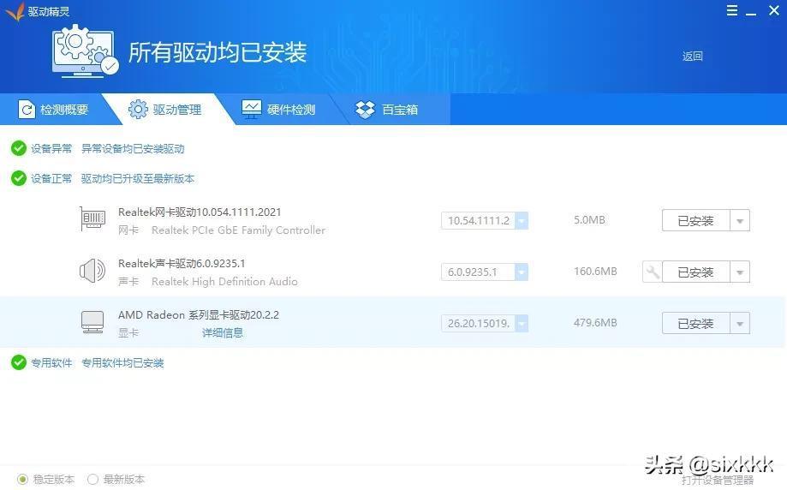Viewport: 787px width, 490px height.
Task: Click the refresh icon on 检测概要 tab
Action: click(x=26, y=110)
